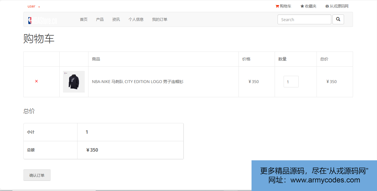The image size is (377, 191).
Task: Edit the quantity field showing 1
Action: tap(291, 82)
